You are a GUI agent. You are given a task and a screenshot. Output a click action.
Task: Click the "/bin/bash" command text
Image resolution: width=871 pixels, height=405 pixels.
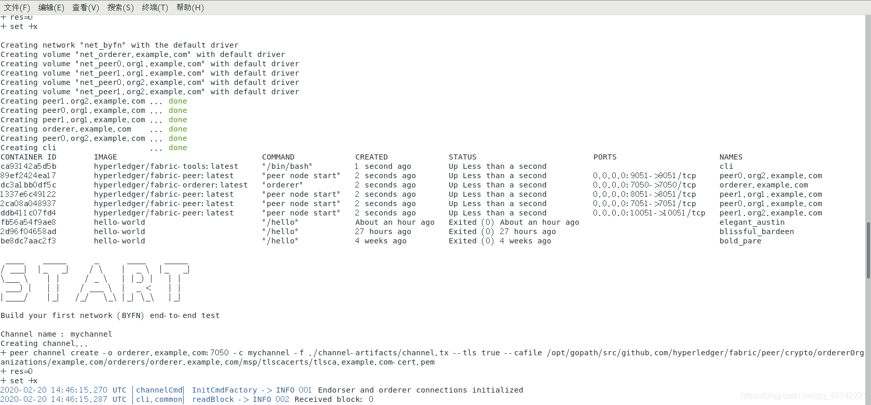(287, 166)
